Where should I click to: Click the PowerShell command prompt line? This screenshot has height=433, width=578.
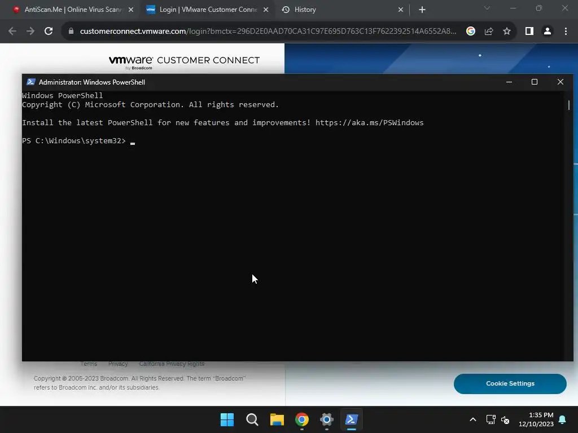78,140
